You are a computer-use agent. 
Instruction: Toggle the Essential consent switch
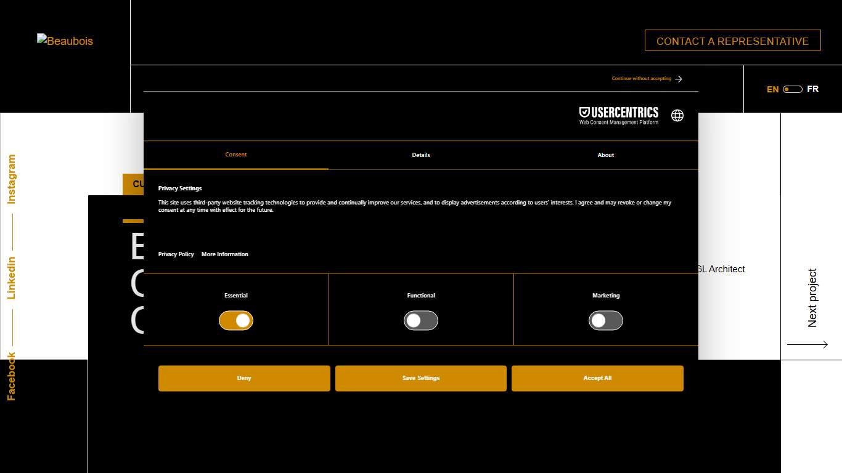(236, 321)
